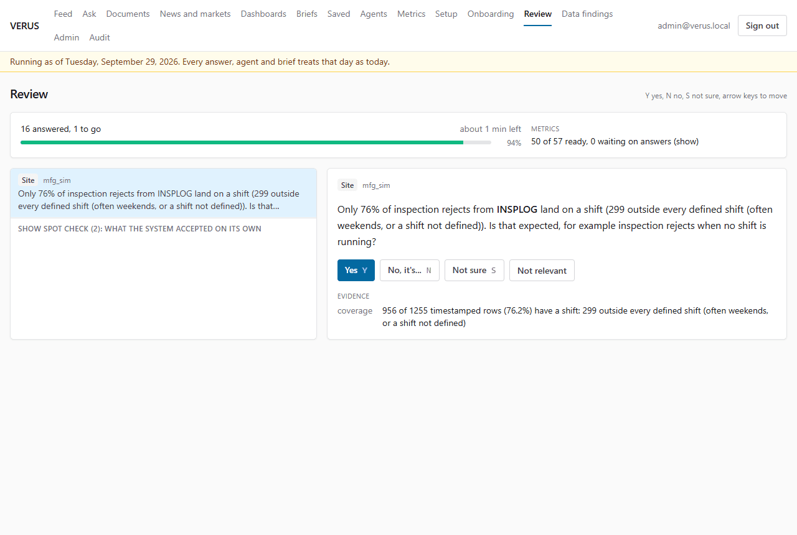The image size is (797, 535).
Task: Go to the Admin page
Action: tap(67, 37)
